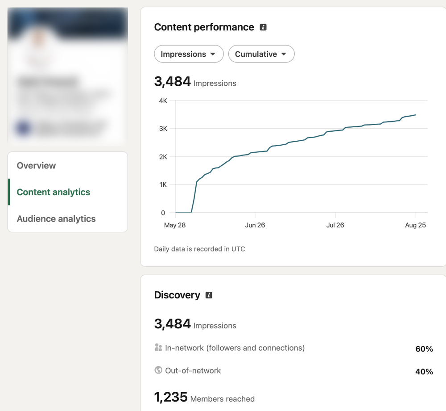Open the Impressions metric selector
The width and height of the screenshot is (446, 411).
tap(189, 54)
